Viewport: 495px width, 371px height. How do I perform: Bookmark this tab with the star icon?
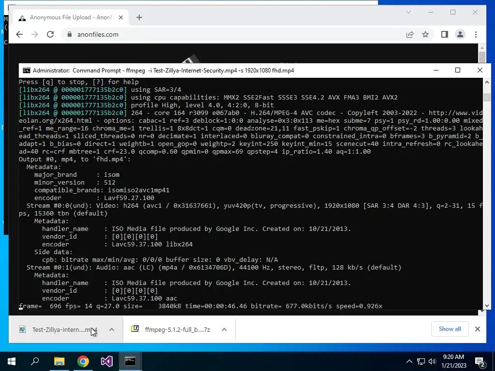(x=425, y=34)
